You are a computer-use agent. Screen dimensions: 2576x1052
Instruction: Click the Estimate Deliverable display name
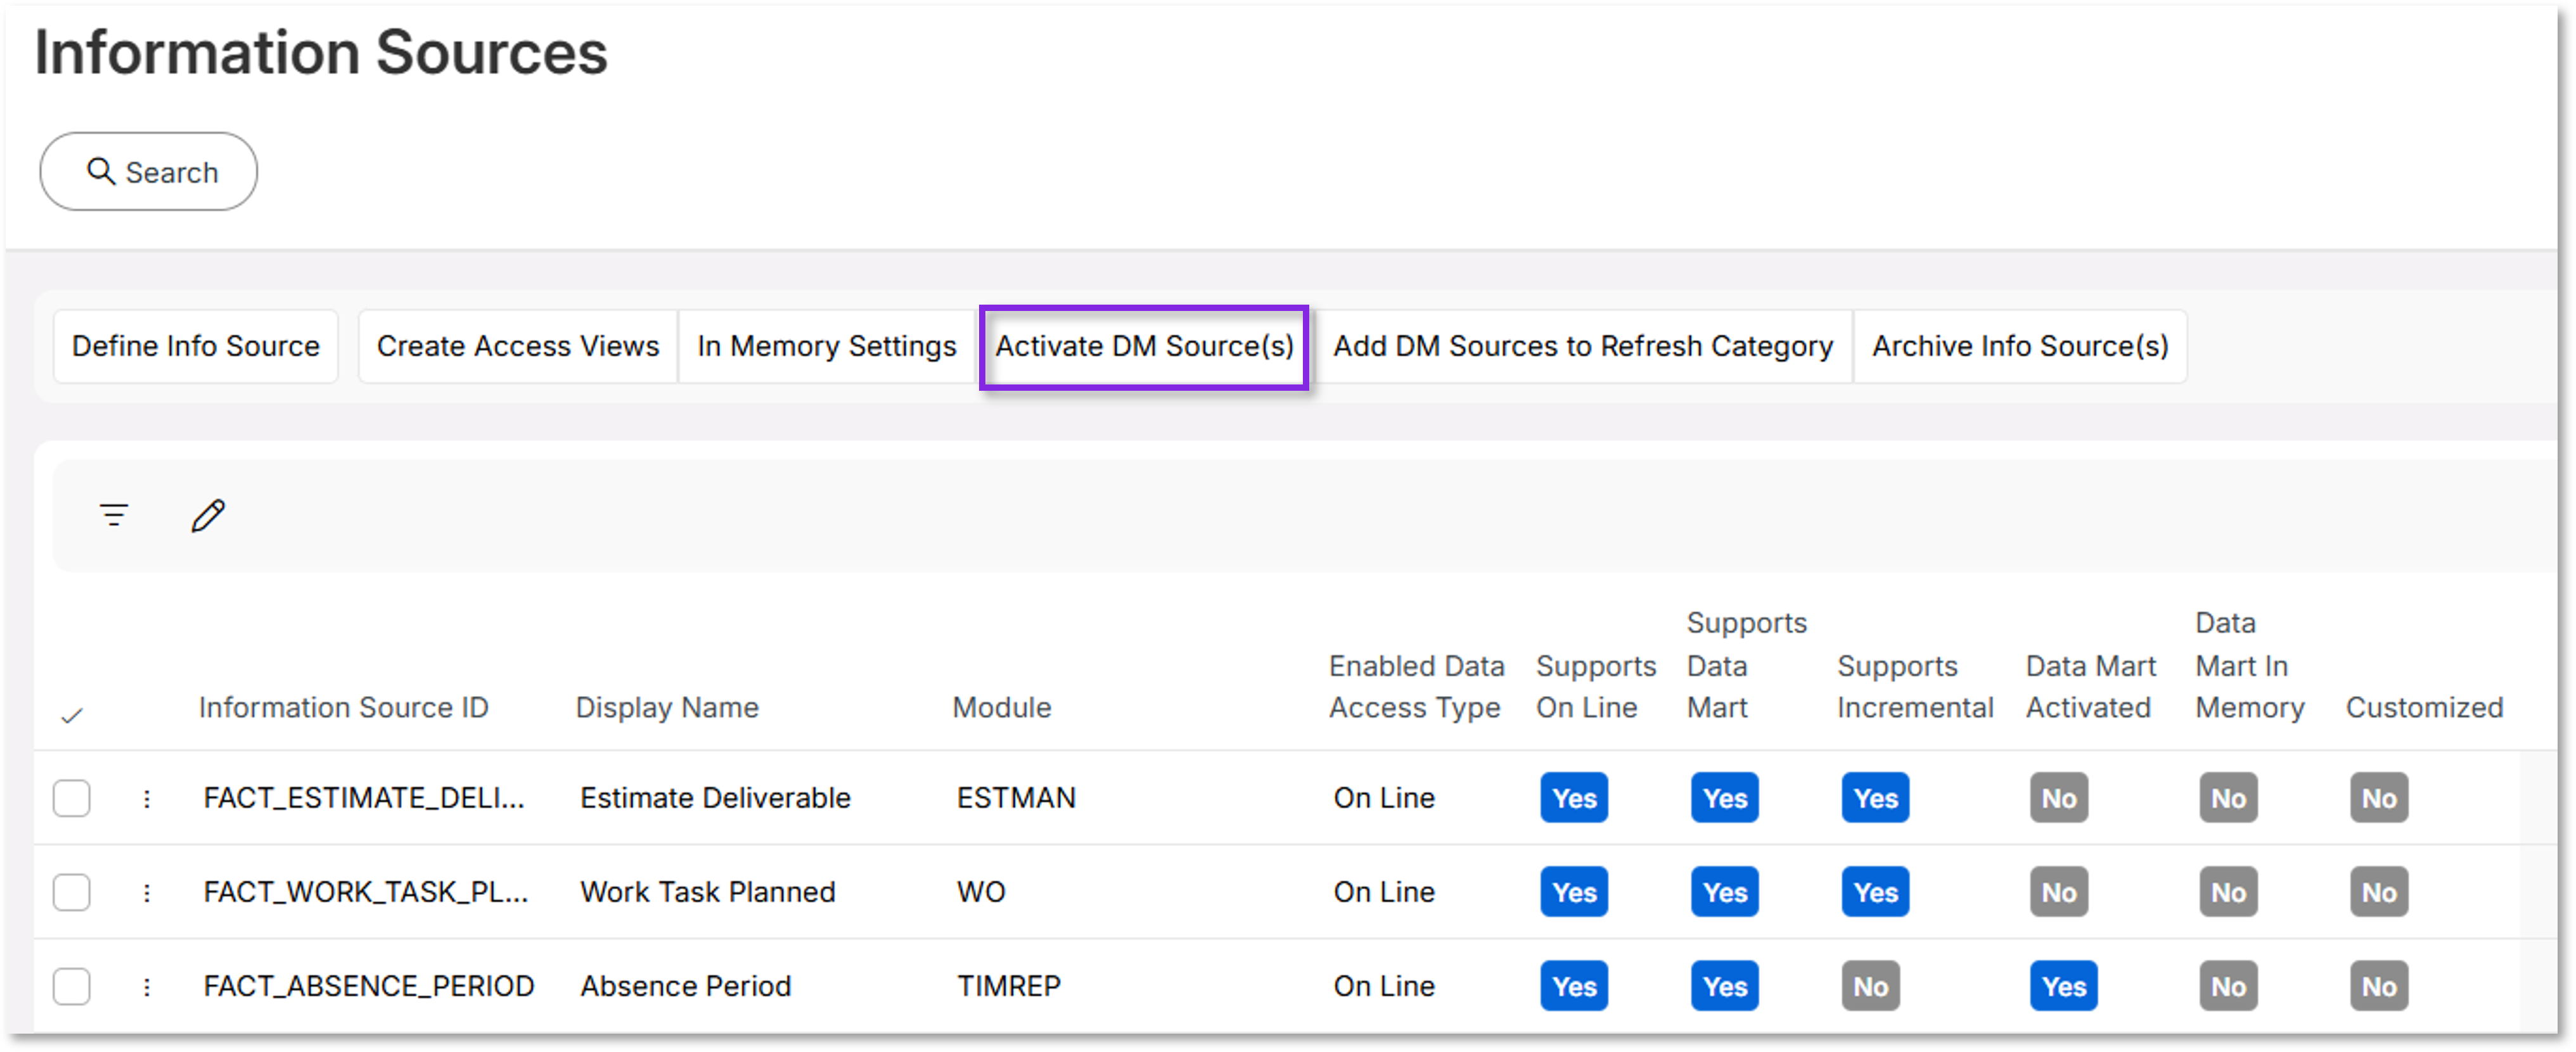click(x=715, y=798)
